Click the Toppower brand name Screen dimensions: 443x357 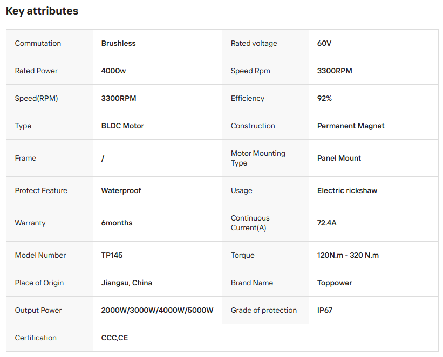point(335,283)
